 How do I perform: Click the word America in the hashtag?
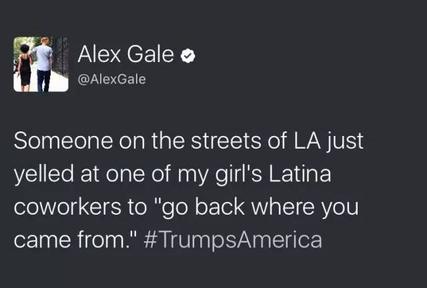[280, 239]
